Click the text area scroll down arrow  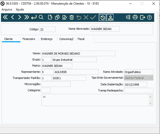click(x=150, y=103)
